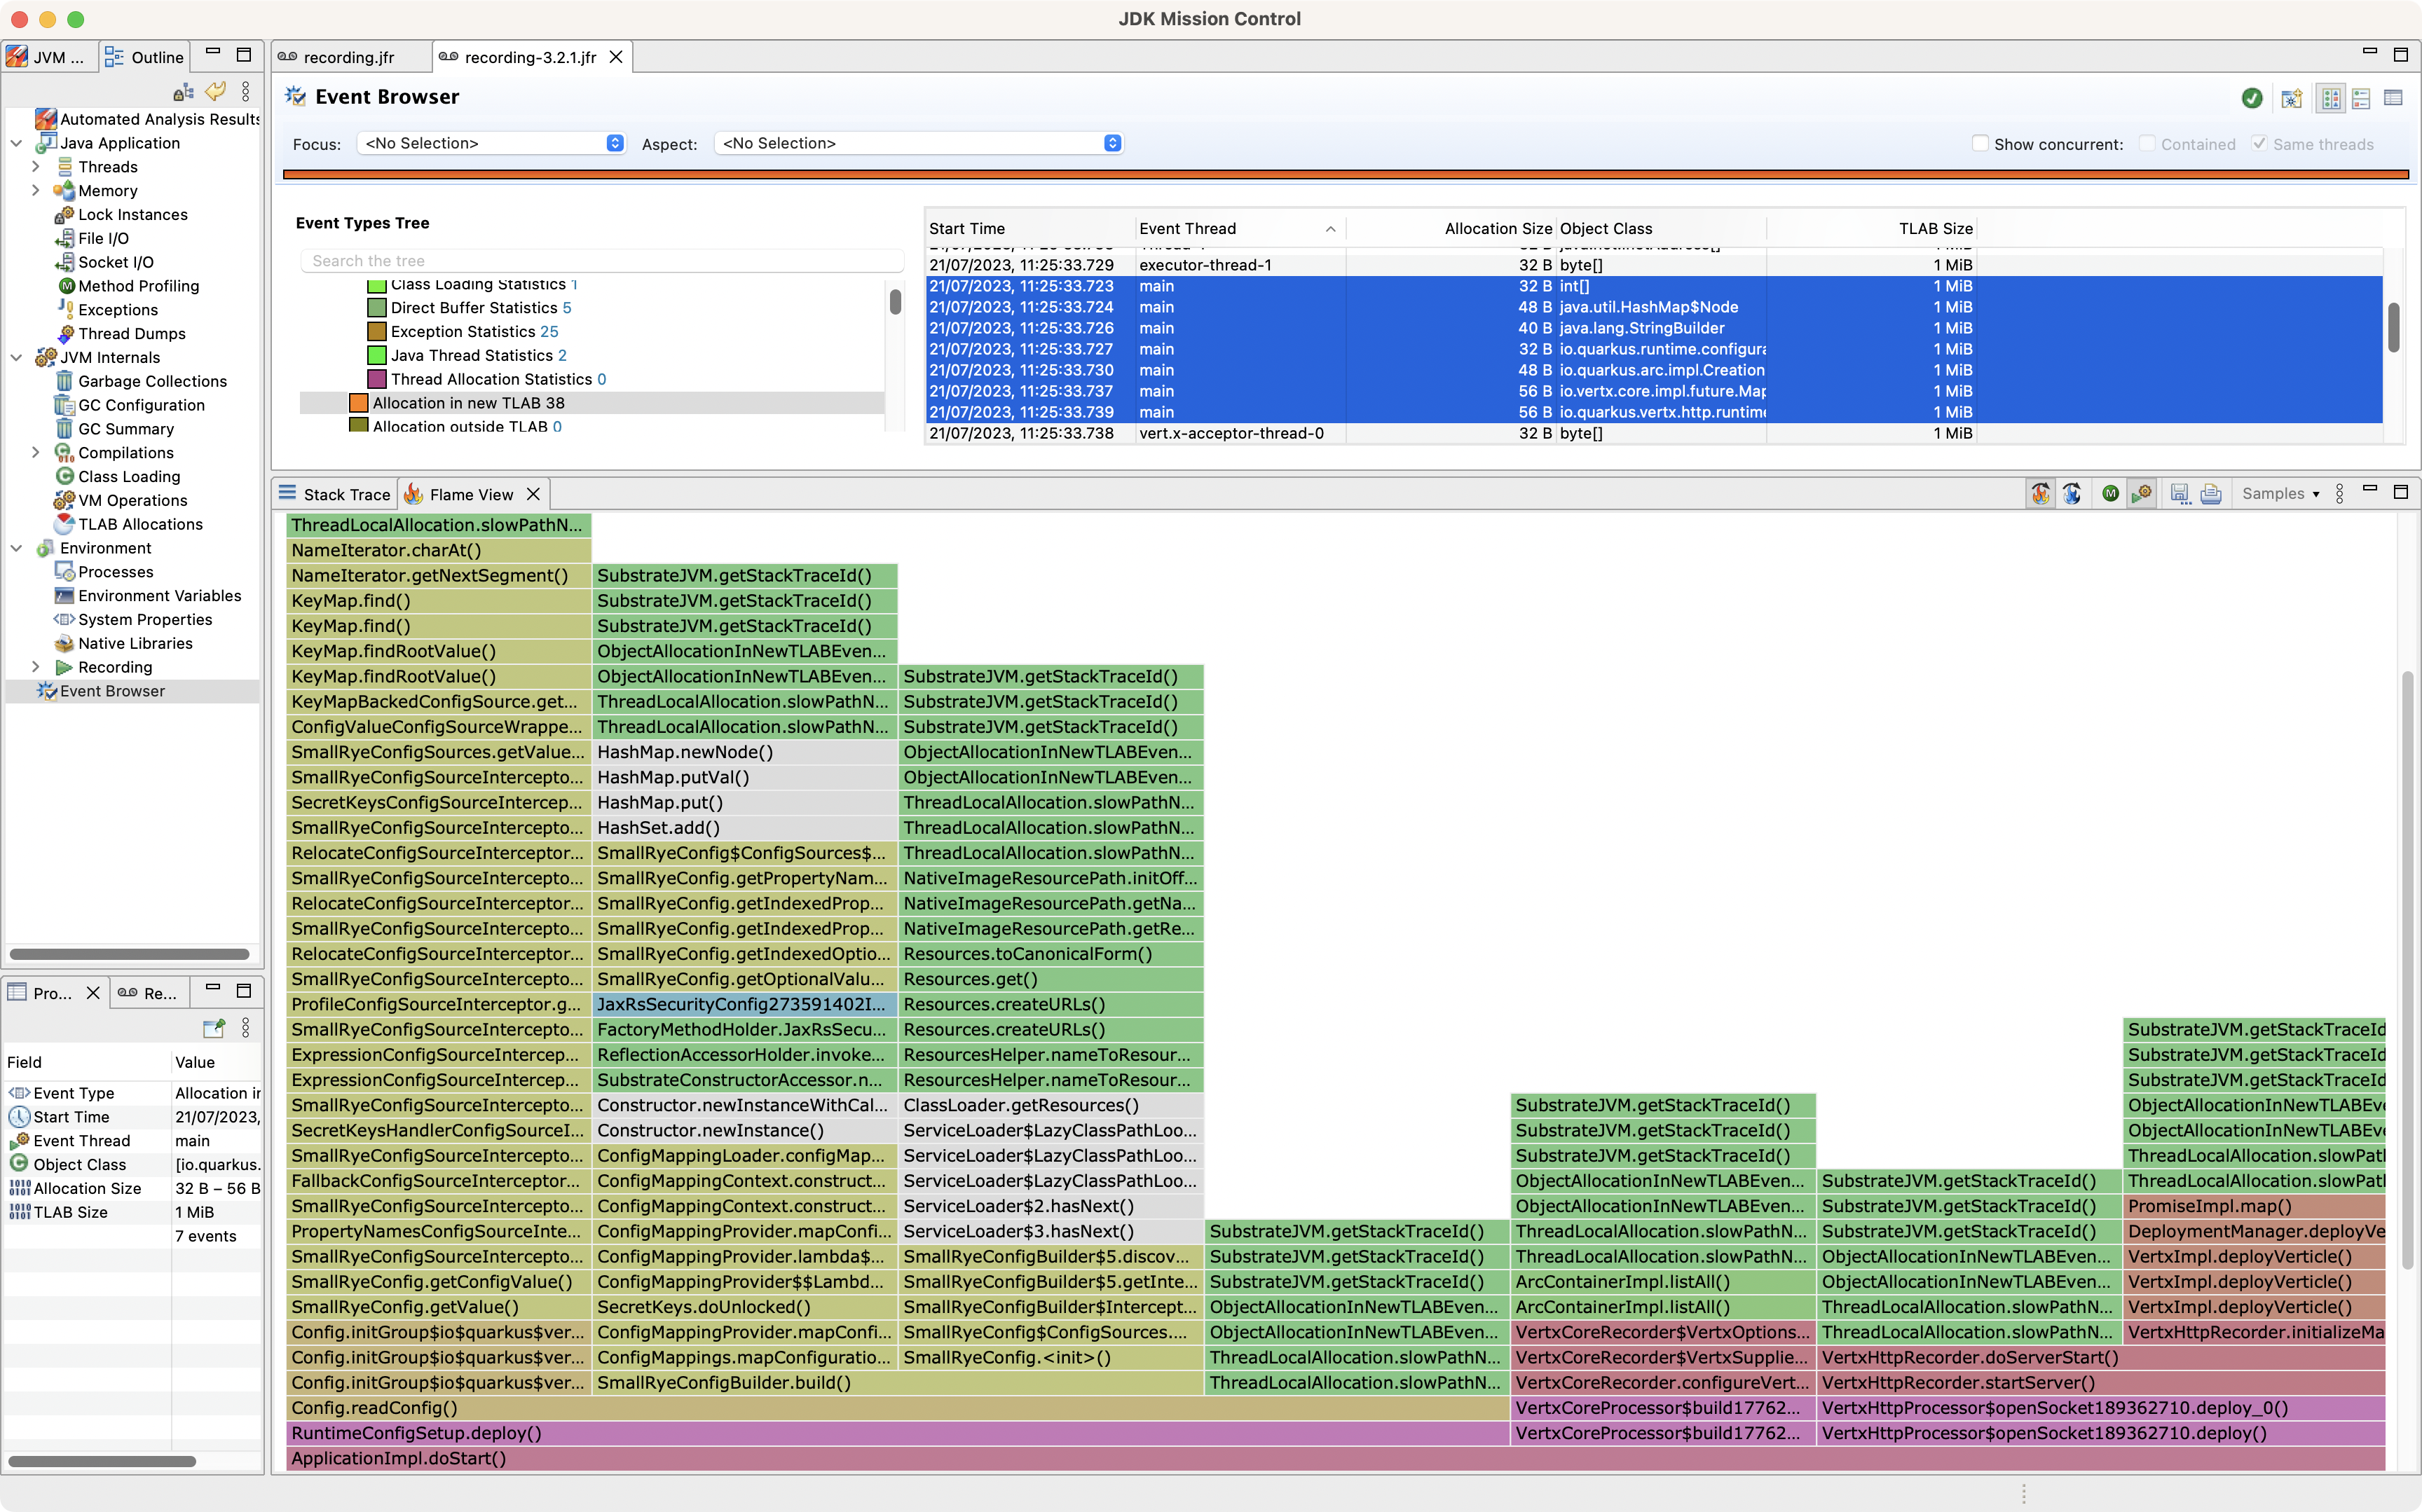Collapse the Java Application tree node
Screen dimensions: 2422x1512
tap(16, 143)
